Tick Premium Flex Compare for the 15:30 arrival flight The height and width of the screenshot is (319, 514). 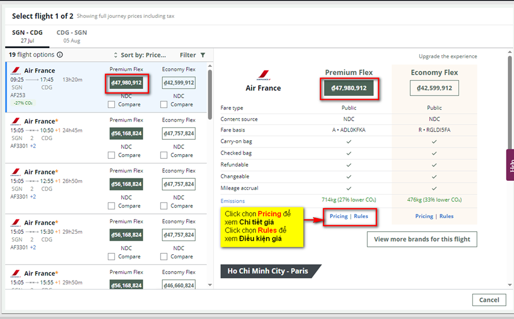tap(111, 257)
